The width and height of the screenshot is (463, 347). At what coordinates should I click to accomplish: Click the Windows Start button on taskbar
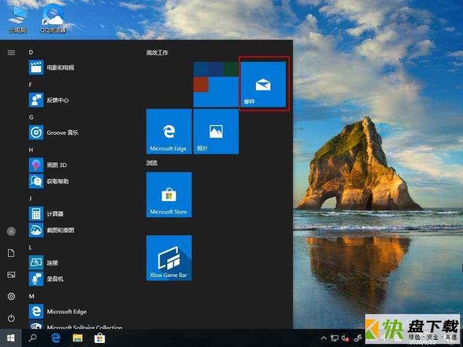[x=10, y=338]
